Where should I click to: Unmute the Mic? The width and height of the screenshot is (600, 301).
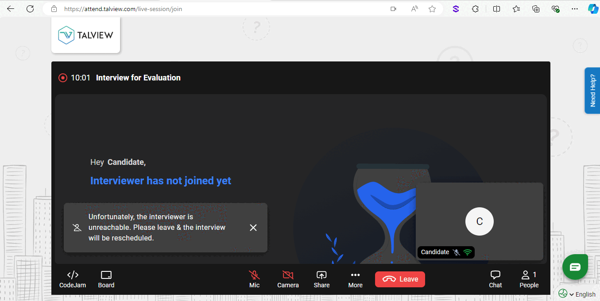coord(254,279)
